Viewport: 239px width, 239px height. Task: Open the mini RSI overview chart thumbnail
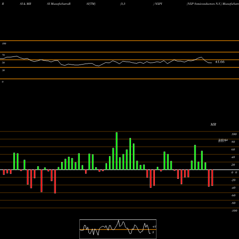pyautogui.click(x=118, y=229)
